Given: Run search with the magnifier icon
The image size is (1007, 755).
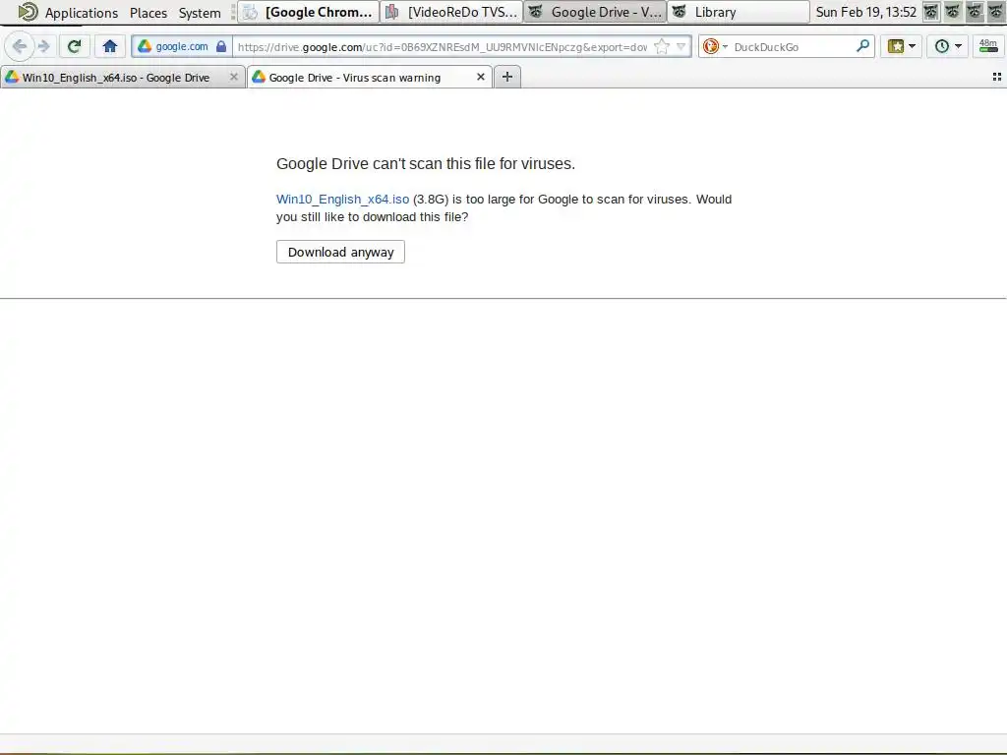Looking at the screenshot, I should click(x=863, y=46).
